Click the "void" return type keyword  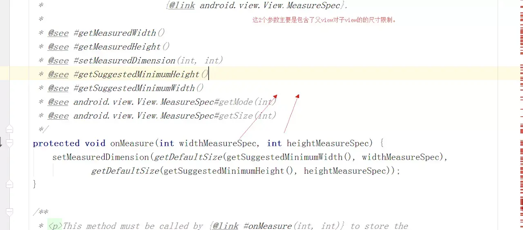[x=95, y=143]
